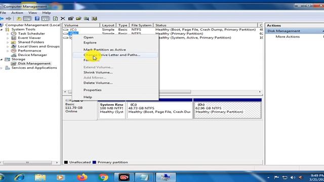Open Internet Explorer from the taskbar
The width and height of the screenshot is (324, 182).
(x=19, y=177)
